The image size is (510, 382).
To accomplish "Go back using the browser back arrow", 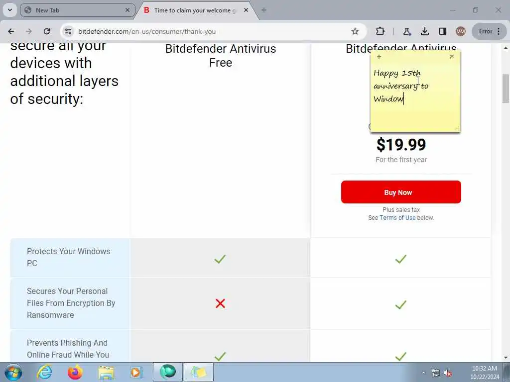I will [x=11, y=31].
